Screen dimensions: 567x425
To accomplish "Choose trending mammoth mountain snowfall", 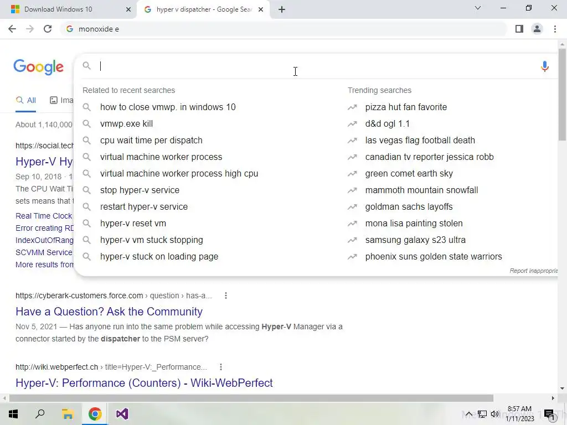I will 421,190.
